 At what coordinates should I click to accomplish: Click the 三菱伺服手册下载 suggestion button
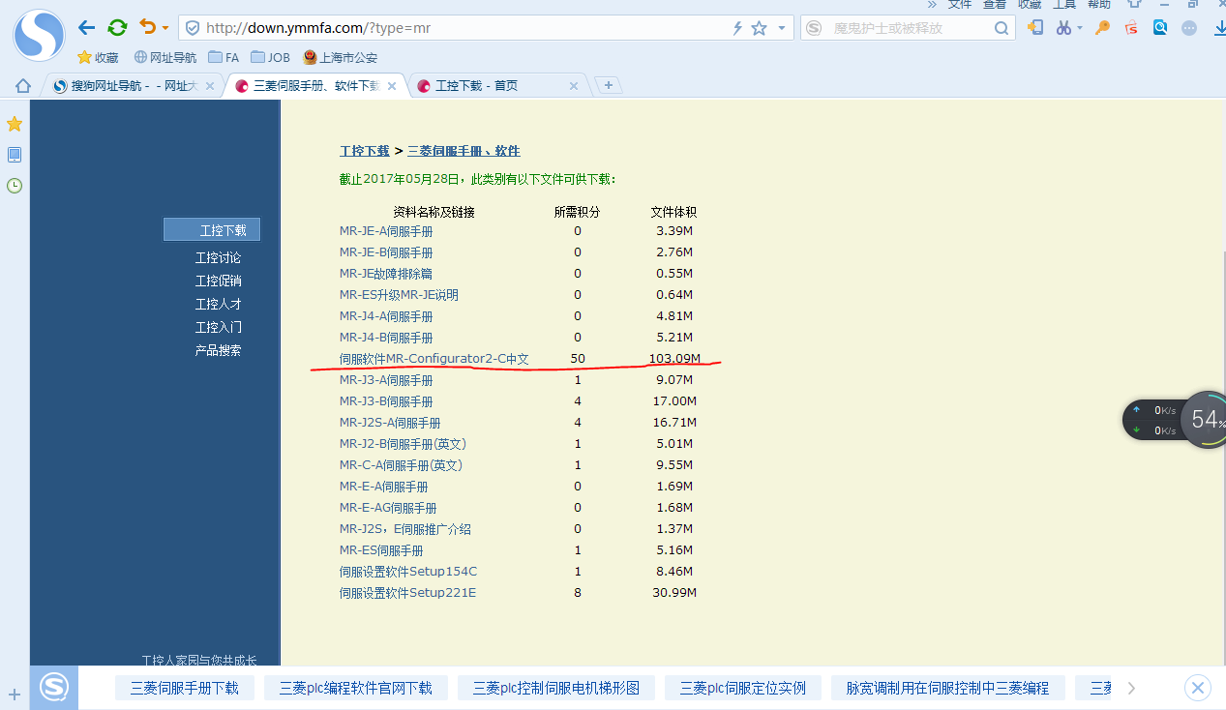(x=184, y=688)
